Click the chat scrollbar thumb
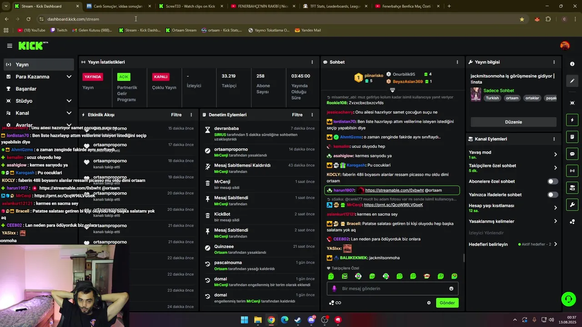Viewport: 582px width, 327px height. 464,258
